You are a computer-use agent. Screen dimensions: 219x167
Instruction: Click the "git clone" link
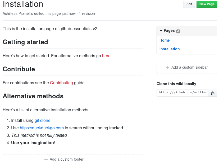tap(42, 120)
